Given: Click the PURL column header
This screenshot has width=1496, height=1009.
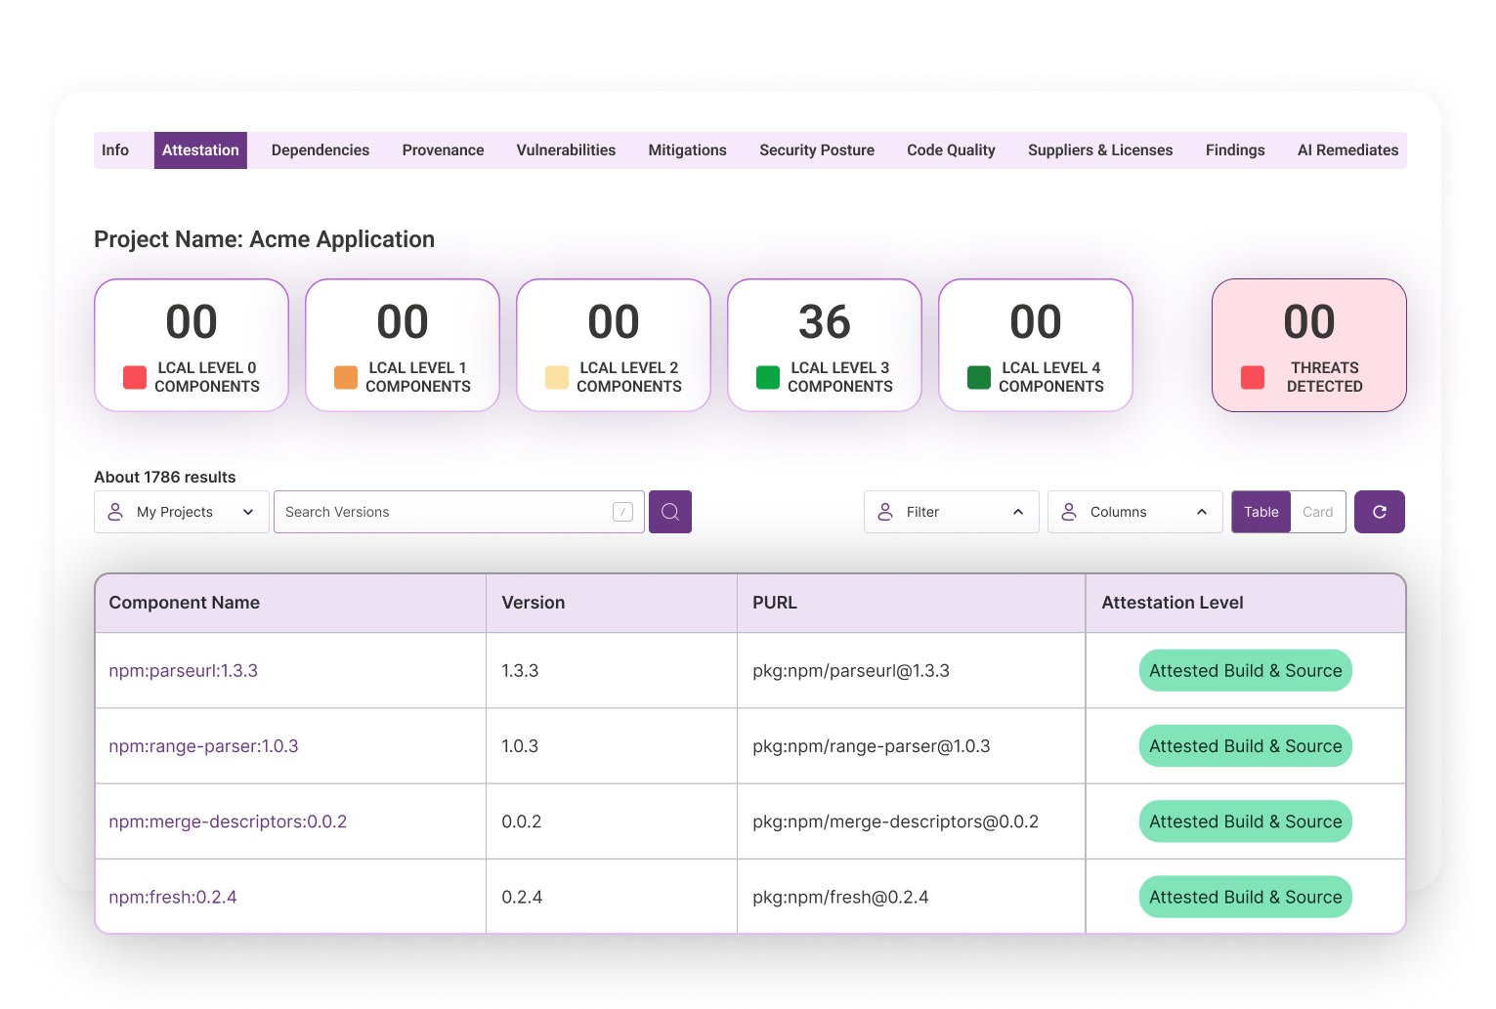Looking at the screenshot, I should 912,603.
